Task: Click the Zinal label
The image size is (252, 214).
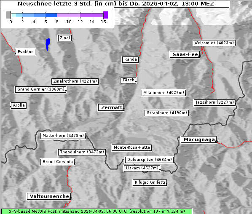Action: [65, 38]
